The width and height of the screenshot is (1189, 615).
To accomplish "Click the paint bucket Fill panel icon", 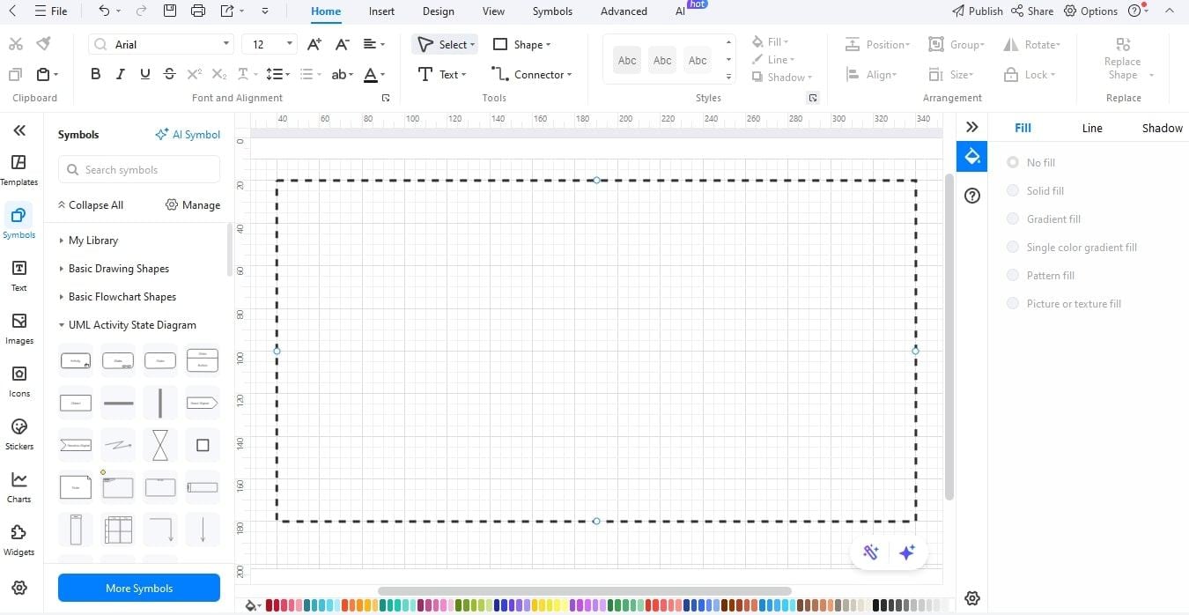I will coord(972,157).
